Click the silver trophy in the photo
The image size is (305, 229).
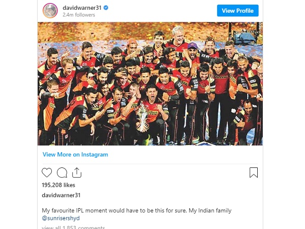[x=143, y=118]
